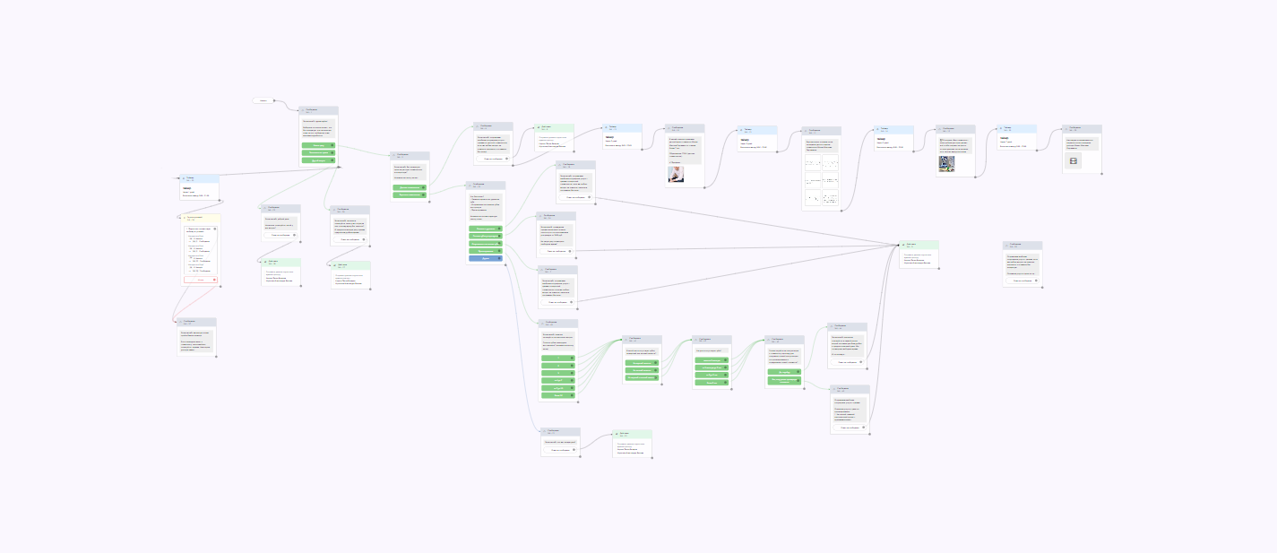
Task: Click the last green button in the six-button block
Action: (558, 395)
